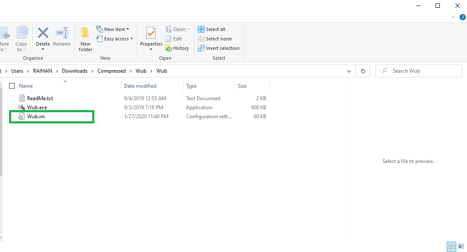The image size is (467, 252).
Task: Select the ReadMe.txt file
Action: 40,98
